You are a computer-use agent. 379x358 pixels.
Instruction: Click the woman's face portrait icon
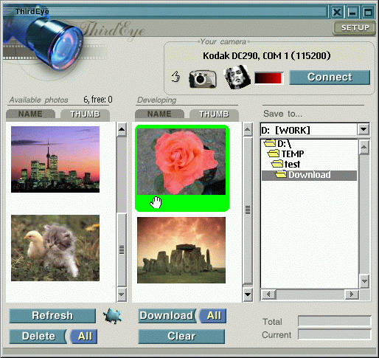237,77
